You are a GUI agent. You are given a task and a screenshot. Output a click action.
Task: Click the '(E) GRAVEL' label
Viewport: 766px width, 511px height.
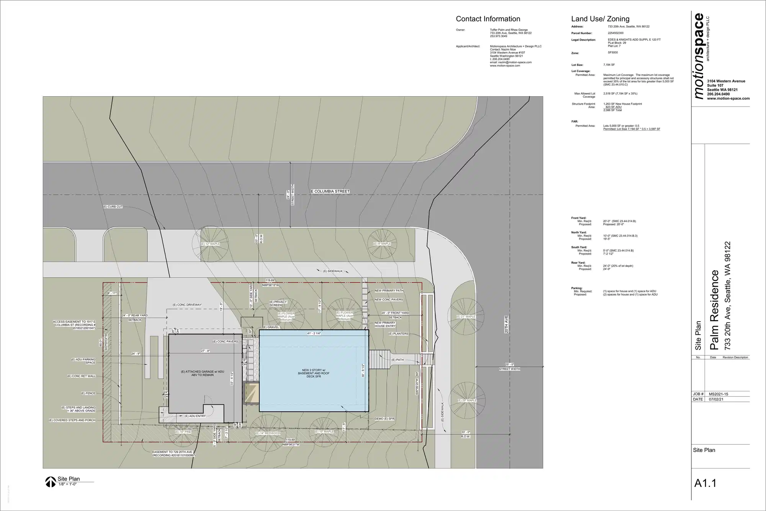[x=271, y=327]
